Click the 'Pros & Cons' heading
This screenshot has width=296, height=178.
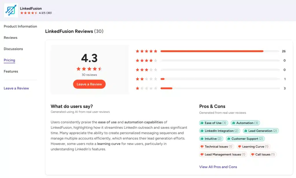[212, 106]
